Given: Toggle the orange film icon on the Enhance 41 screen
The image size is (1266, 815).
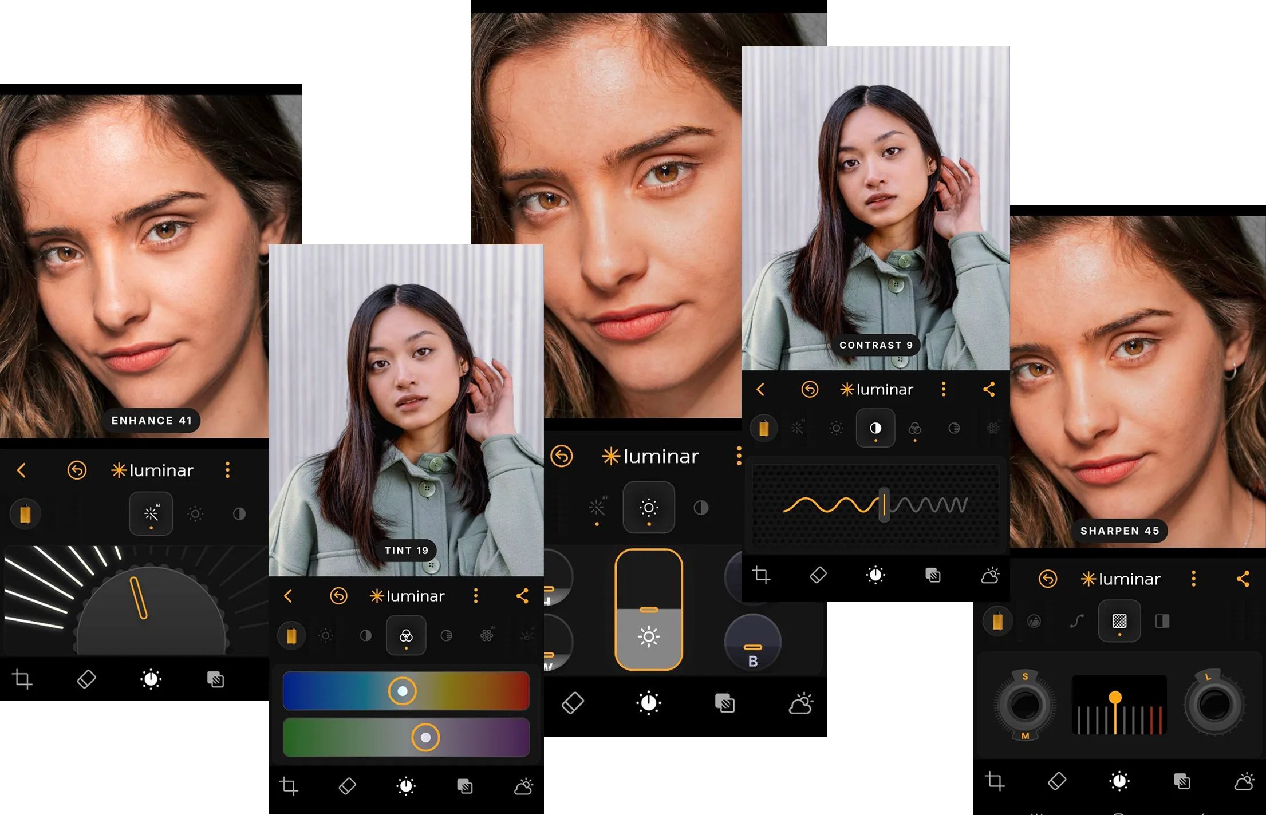Looking at the screenshot, I should point(25,513).
